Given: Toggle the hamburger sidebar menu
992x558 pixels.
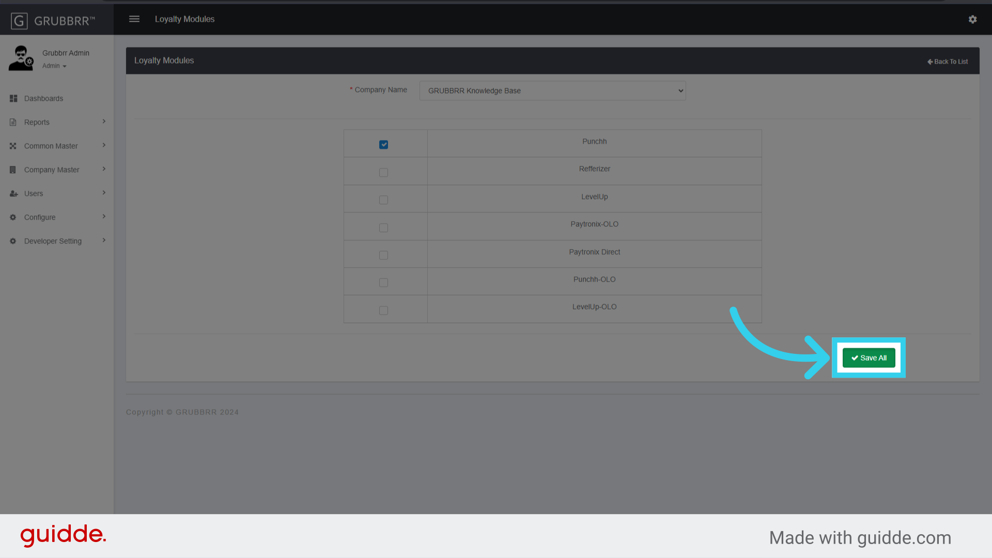Looking at the screenshot, I should [x=134, y=19].
